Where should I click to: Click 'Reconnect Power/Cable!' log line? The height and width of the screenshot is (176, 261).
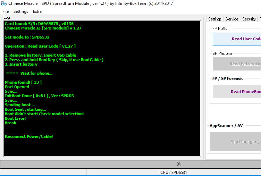(x=29, y=136)
